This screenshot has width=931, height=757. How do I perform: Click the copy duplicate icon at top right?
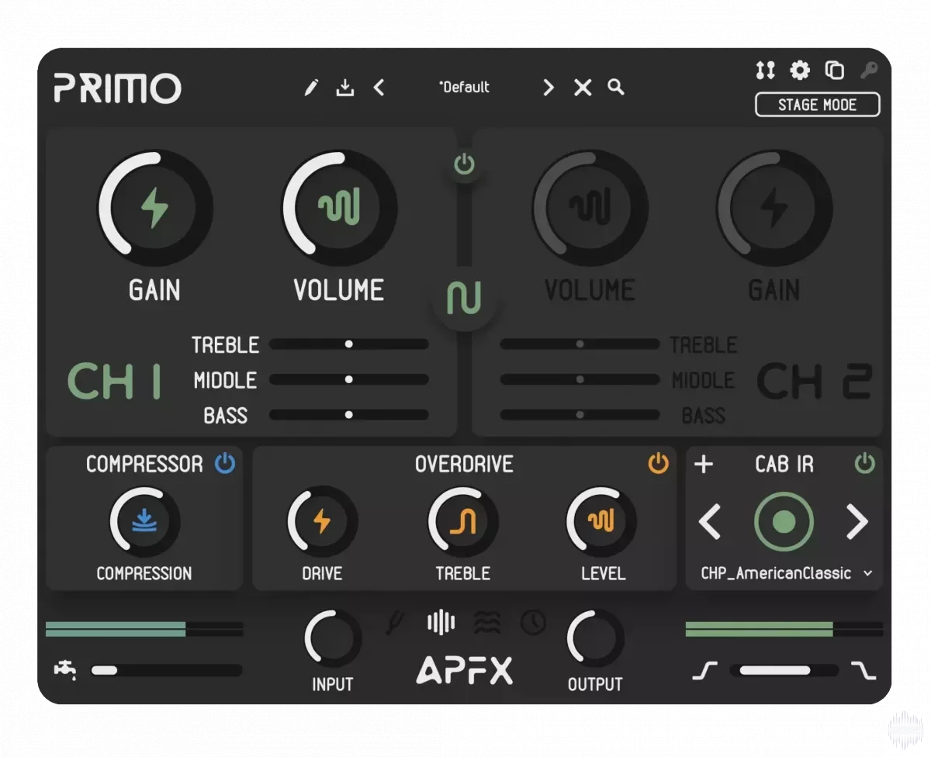coord(835,71)
